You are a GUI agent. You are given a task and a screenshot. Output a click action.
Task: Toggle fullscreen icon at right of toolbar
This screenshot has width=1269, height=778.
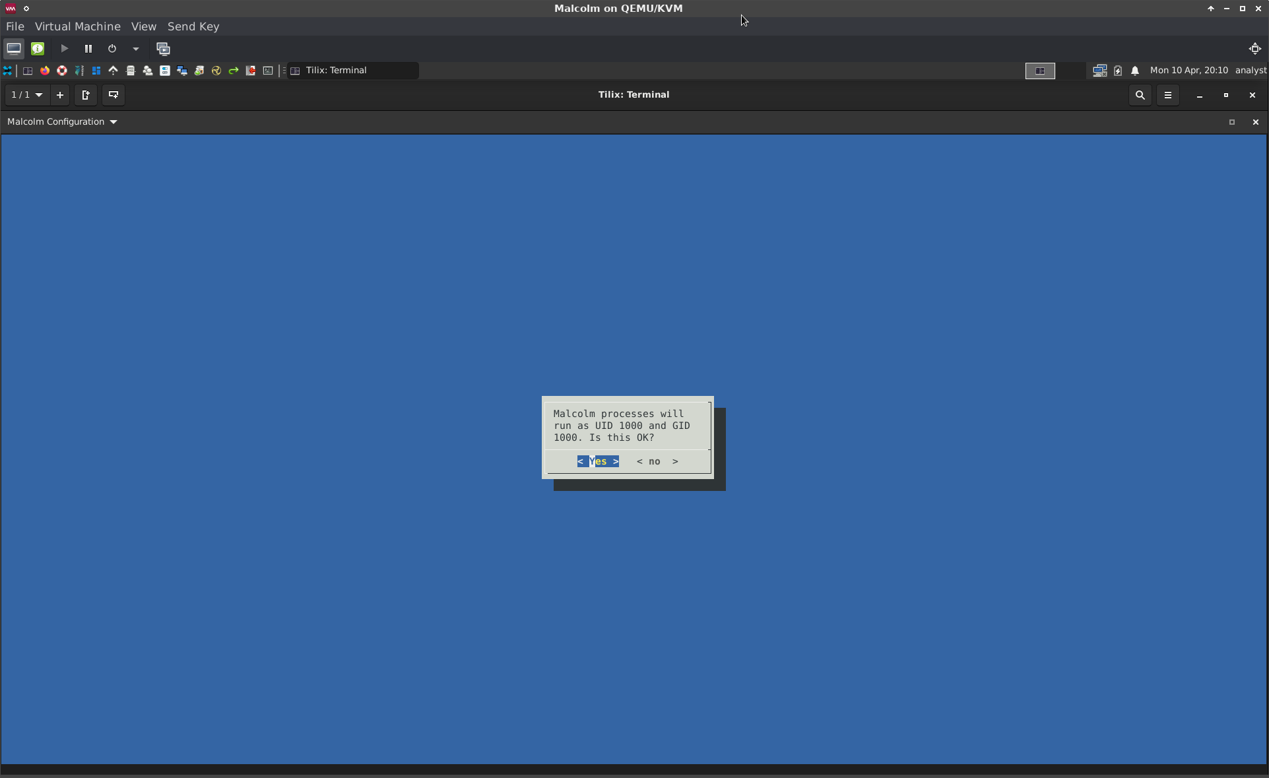point(1254,49)
